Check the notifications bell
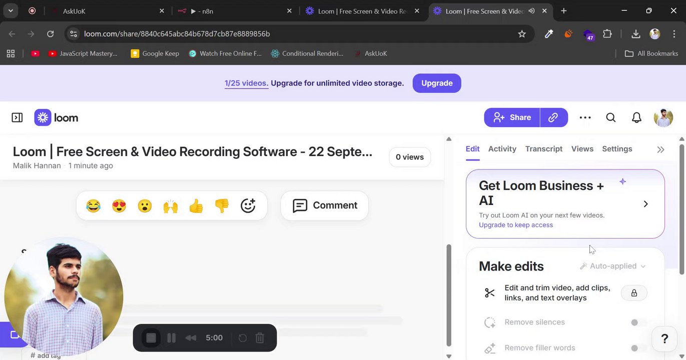Screen dimensions: 686x360 636,117
